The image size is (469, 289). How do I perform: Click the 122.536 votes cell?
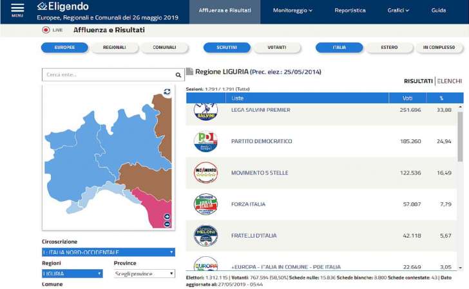point(410,173)
